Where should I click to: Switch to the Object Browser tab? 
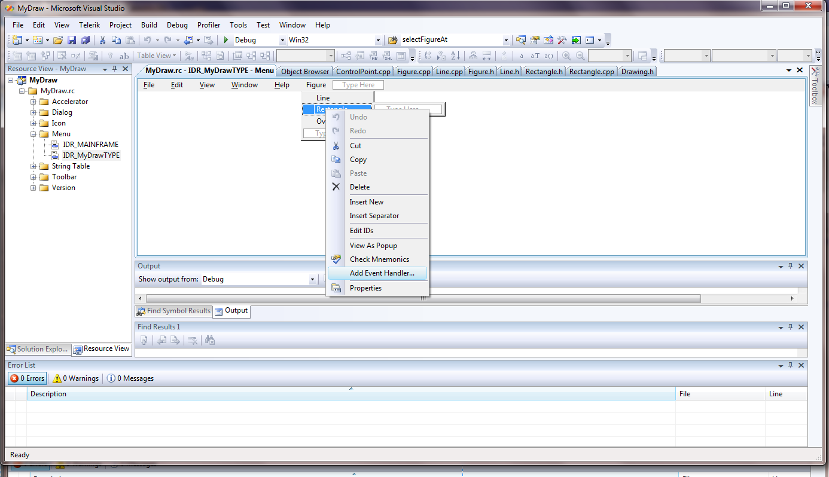[305, 72]
